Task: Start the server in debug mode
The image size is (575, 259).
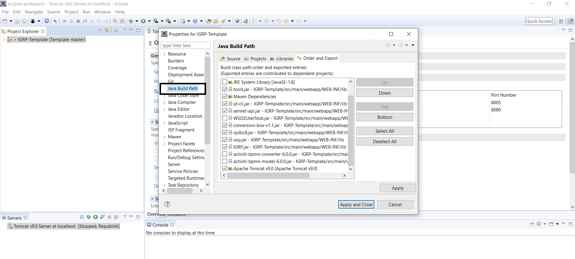Action: tap(89, 217)
